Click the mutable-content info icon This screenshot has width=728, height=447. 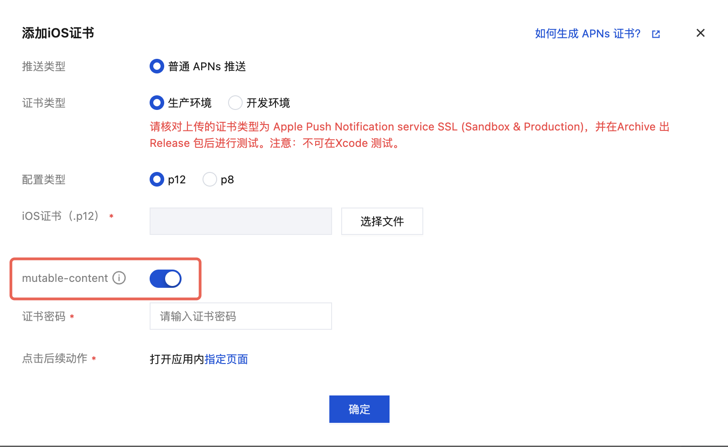(x=119, y=278)
